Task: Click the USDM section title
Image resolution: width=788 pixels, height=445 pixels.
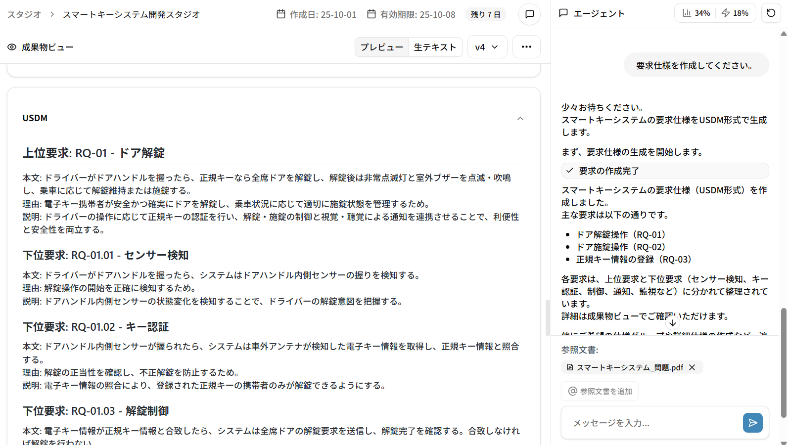Action: tap(35, 118)
